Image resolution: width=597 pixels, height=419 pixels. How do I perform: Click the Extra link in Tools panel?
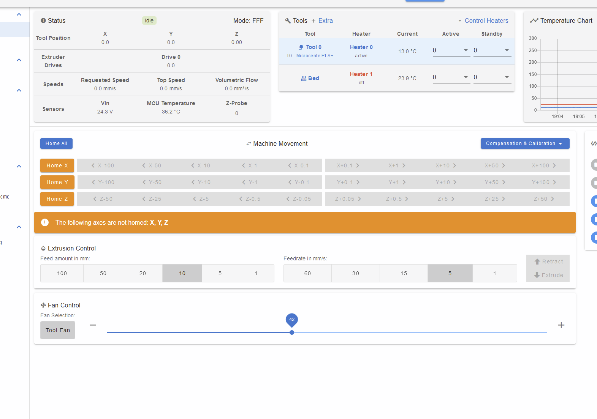point(326,21)
